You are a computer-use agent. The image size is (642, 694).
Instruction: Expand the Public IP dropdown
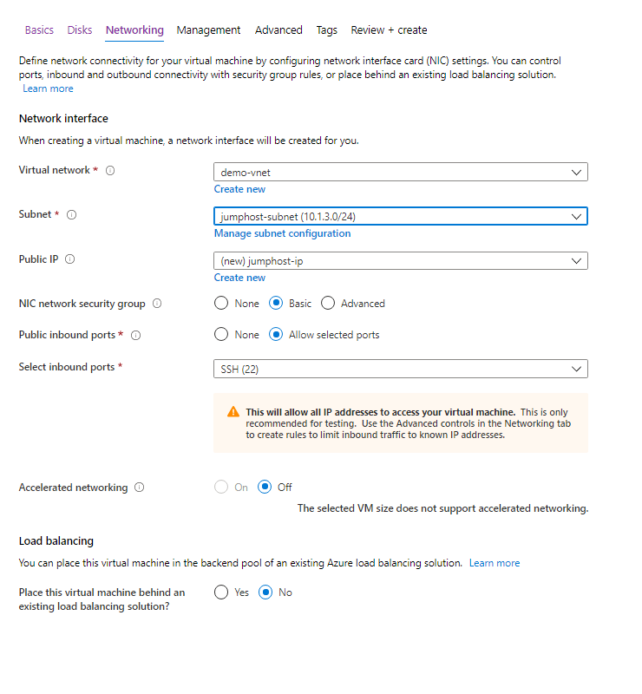tap(401, 260)
